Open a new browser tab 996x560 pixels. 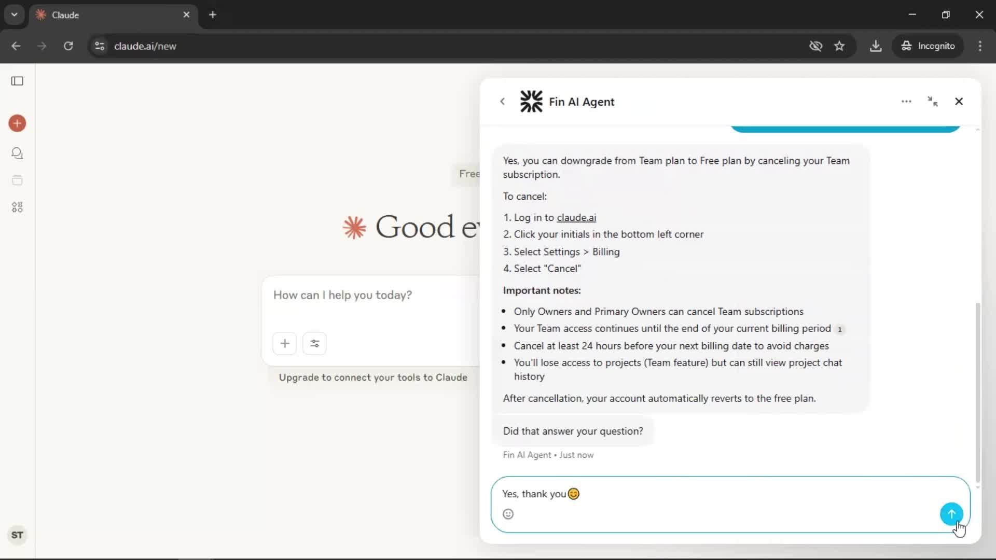point(213,15)
